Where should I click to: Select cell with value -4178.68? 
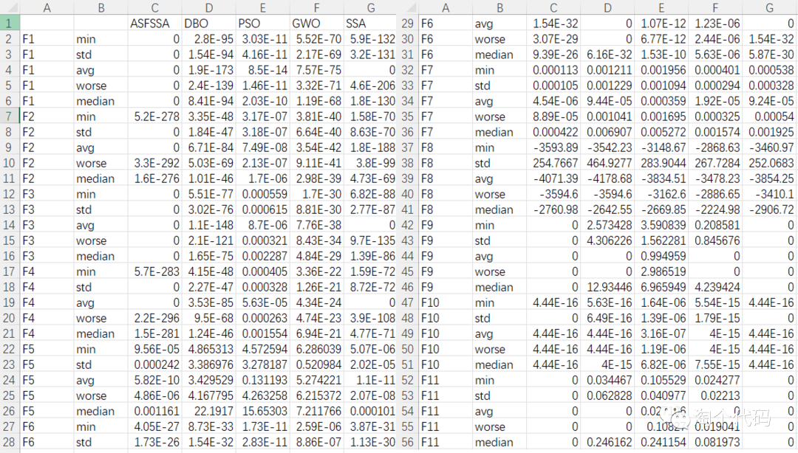(x=607, y=179)
